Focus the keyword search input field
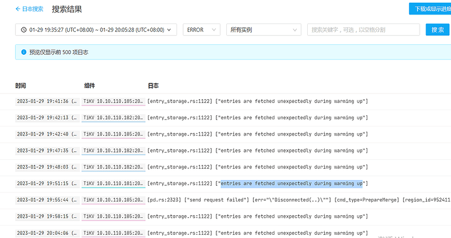 pyautogui.click(x=363, y=29)
